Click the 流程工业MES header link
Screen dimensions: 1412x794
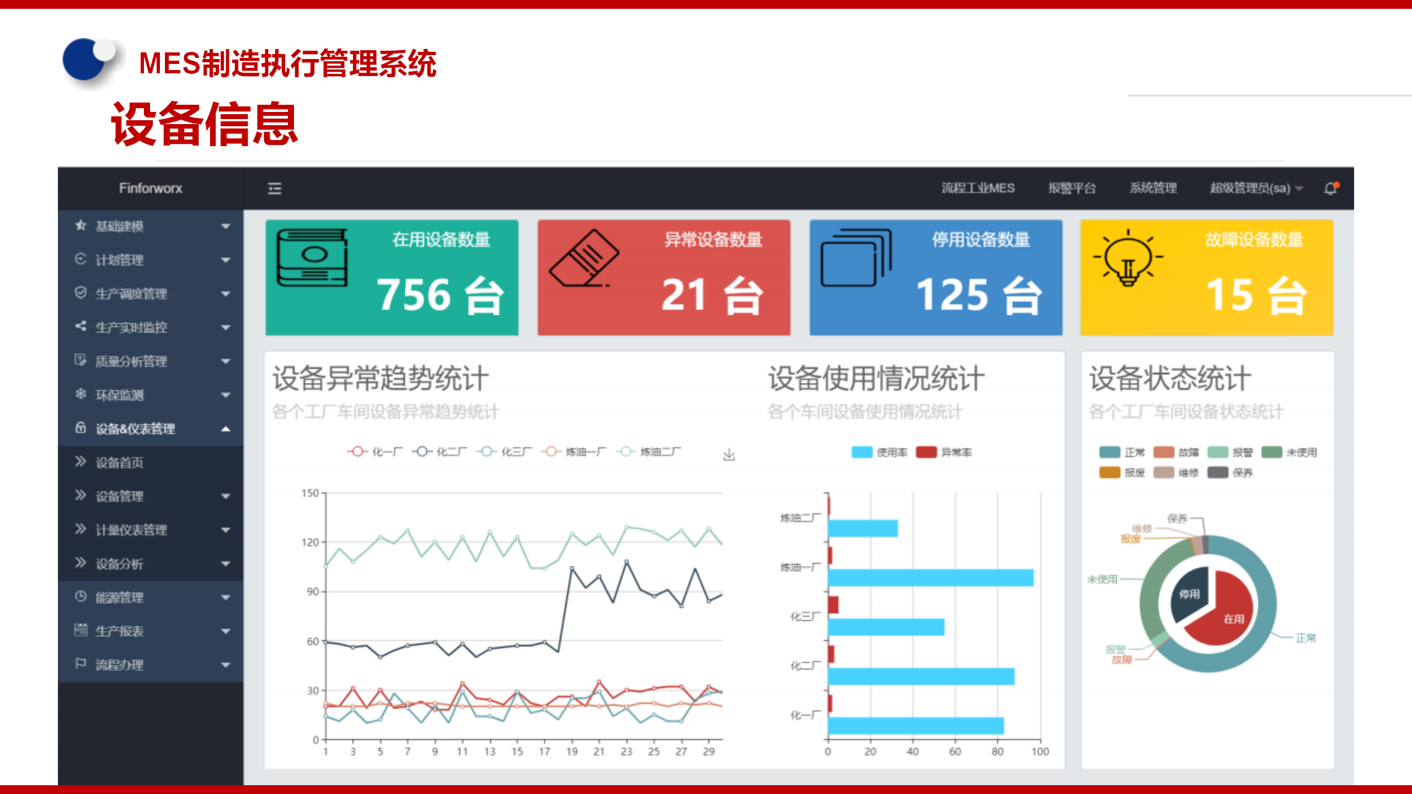(977, 189)
